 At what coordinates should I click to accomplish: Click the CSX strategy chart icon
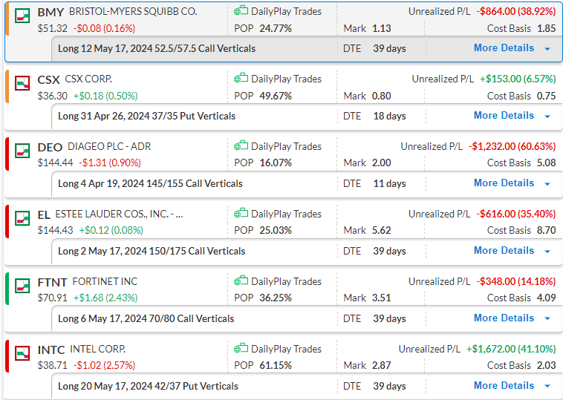coord(22,83)
